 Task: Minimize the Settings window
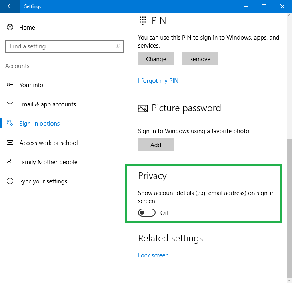pos(246,6)
